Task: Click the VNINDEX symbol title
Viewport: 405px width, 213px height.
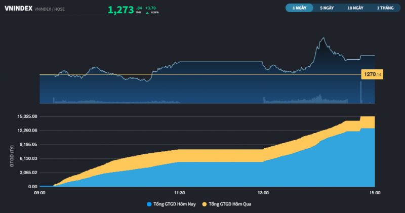Action: tap(18, 9)
